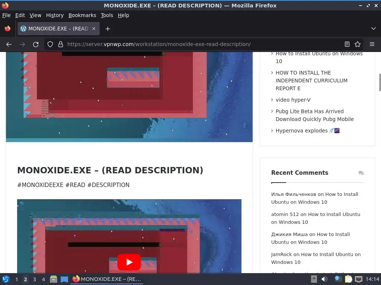381x285 pixels.
Task: Open the Edit menu
Action: (20, 15)
